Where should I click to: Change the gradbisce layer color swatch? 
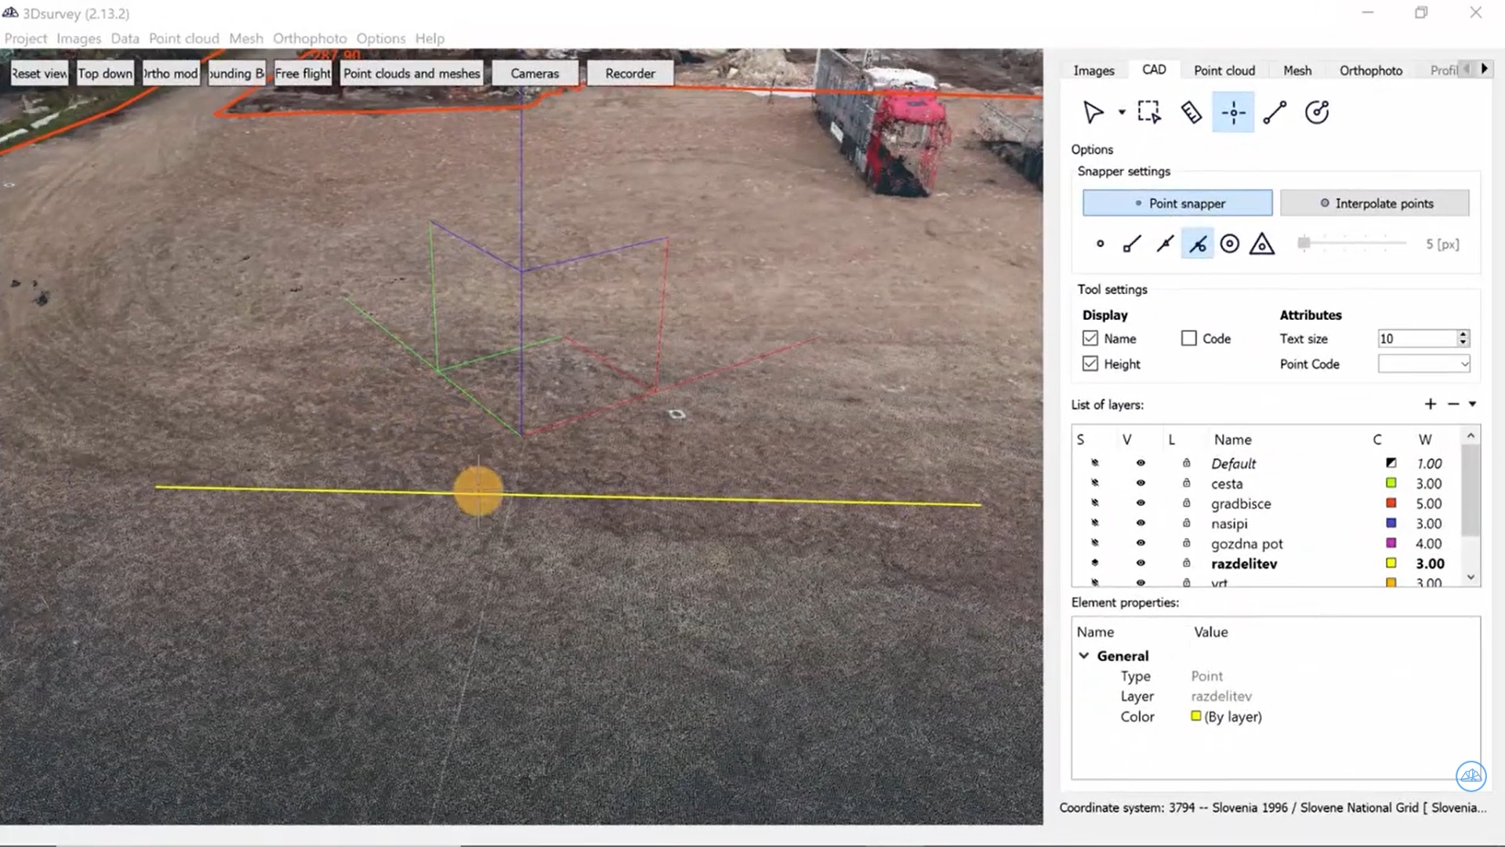coord(1391,503)
